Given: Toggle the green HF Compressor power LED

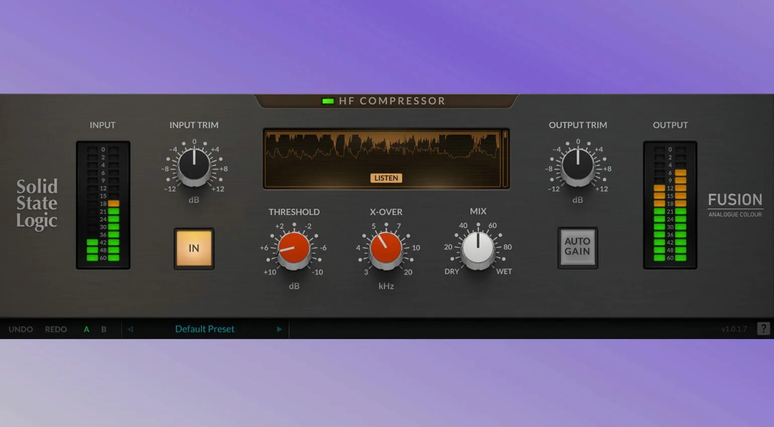Looking at the screenshot, I should pos(328,101).
